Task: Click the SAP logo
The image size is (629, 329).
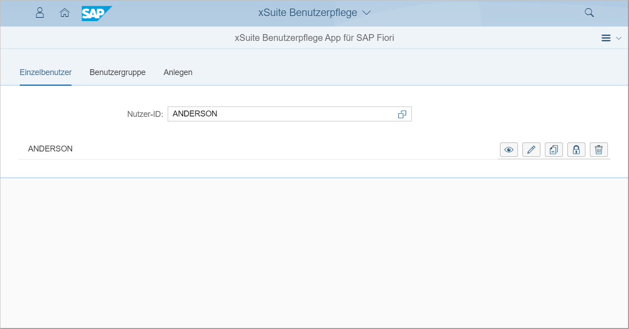Action: point(96,13)
